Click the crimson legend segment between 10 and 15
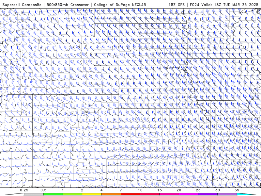The height and width of the screenshot is (196, 261). 150,194
